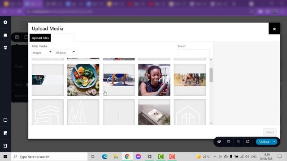The image size is (287, 161).
Task: Click the open in new window icon
Action: (248, 142)
